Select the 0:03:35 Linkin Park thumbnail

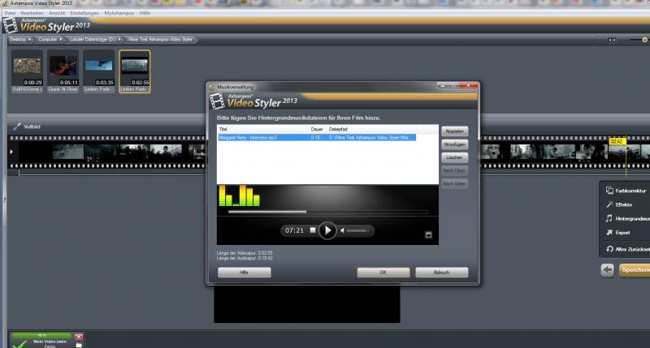click(98, 71)
